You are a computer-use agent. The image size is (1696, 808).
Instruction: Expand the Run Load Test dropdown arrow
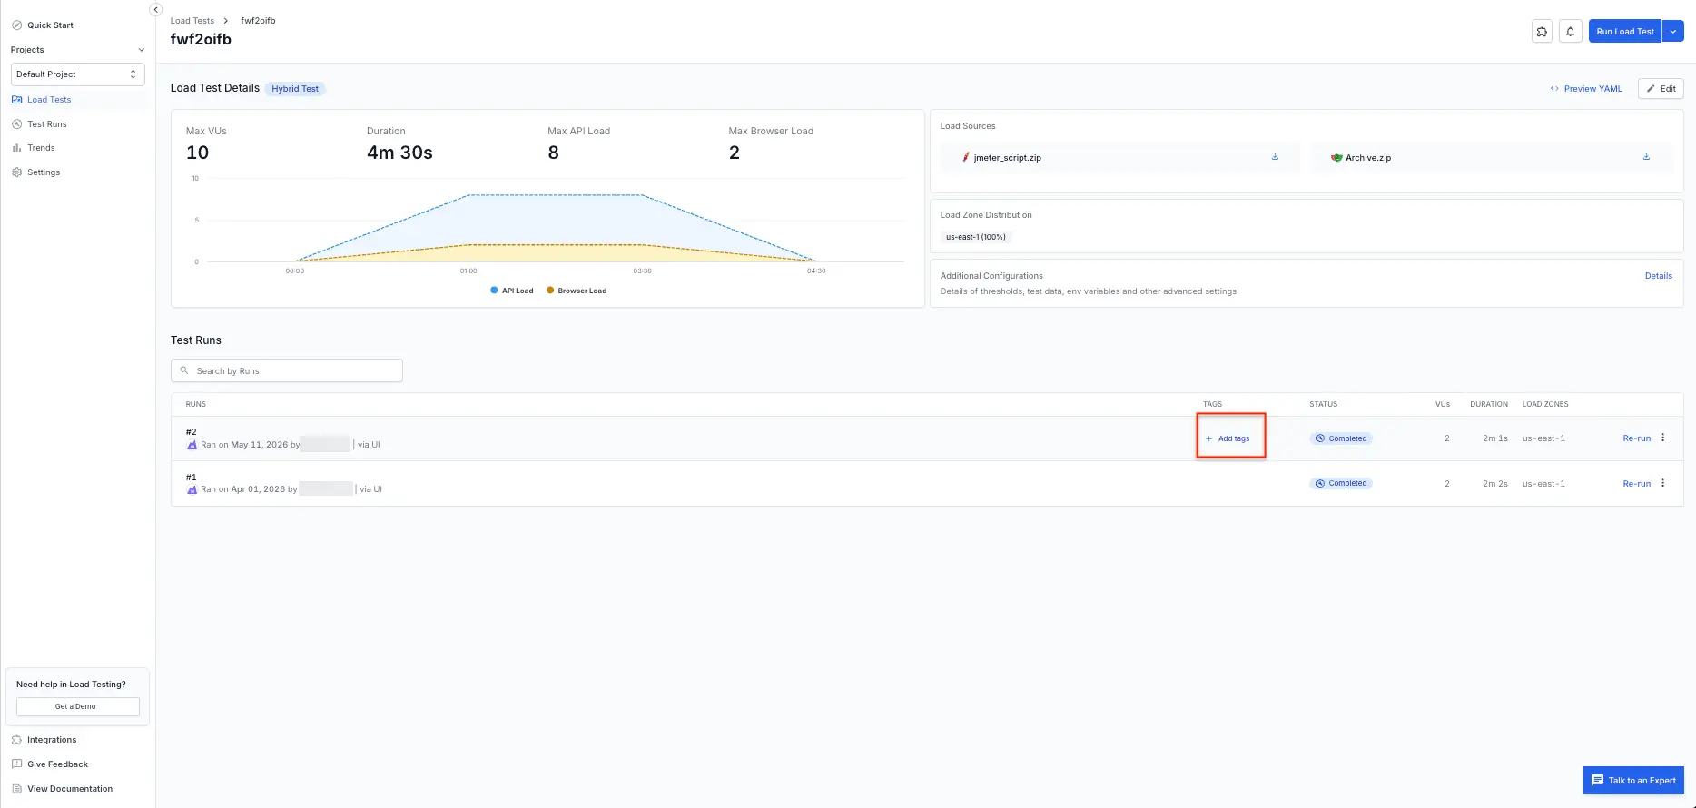[x=1673, y=32]
